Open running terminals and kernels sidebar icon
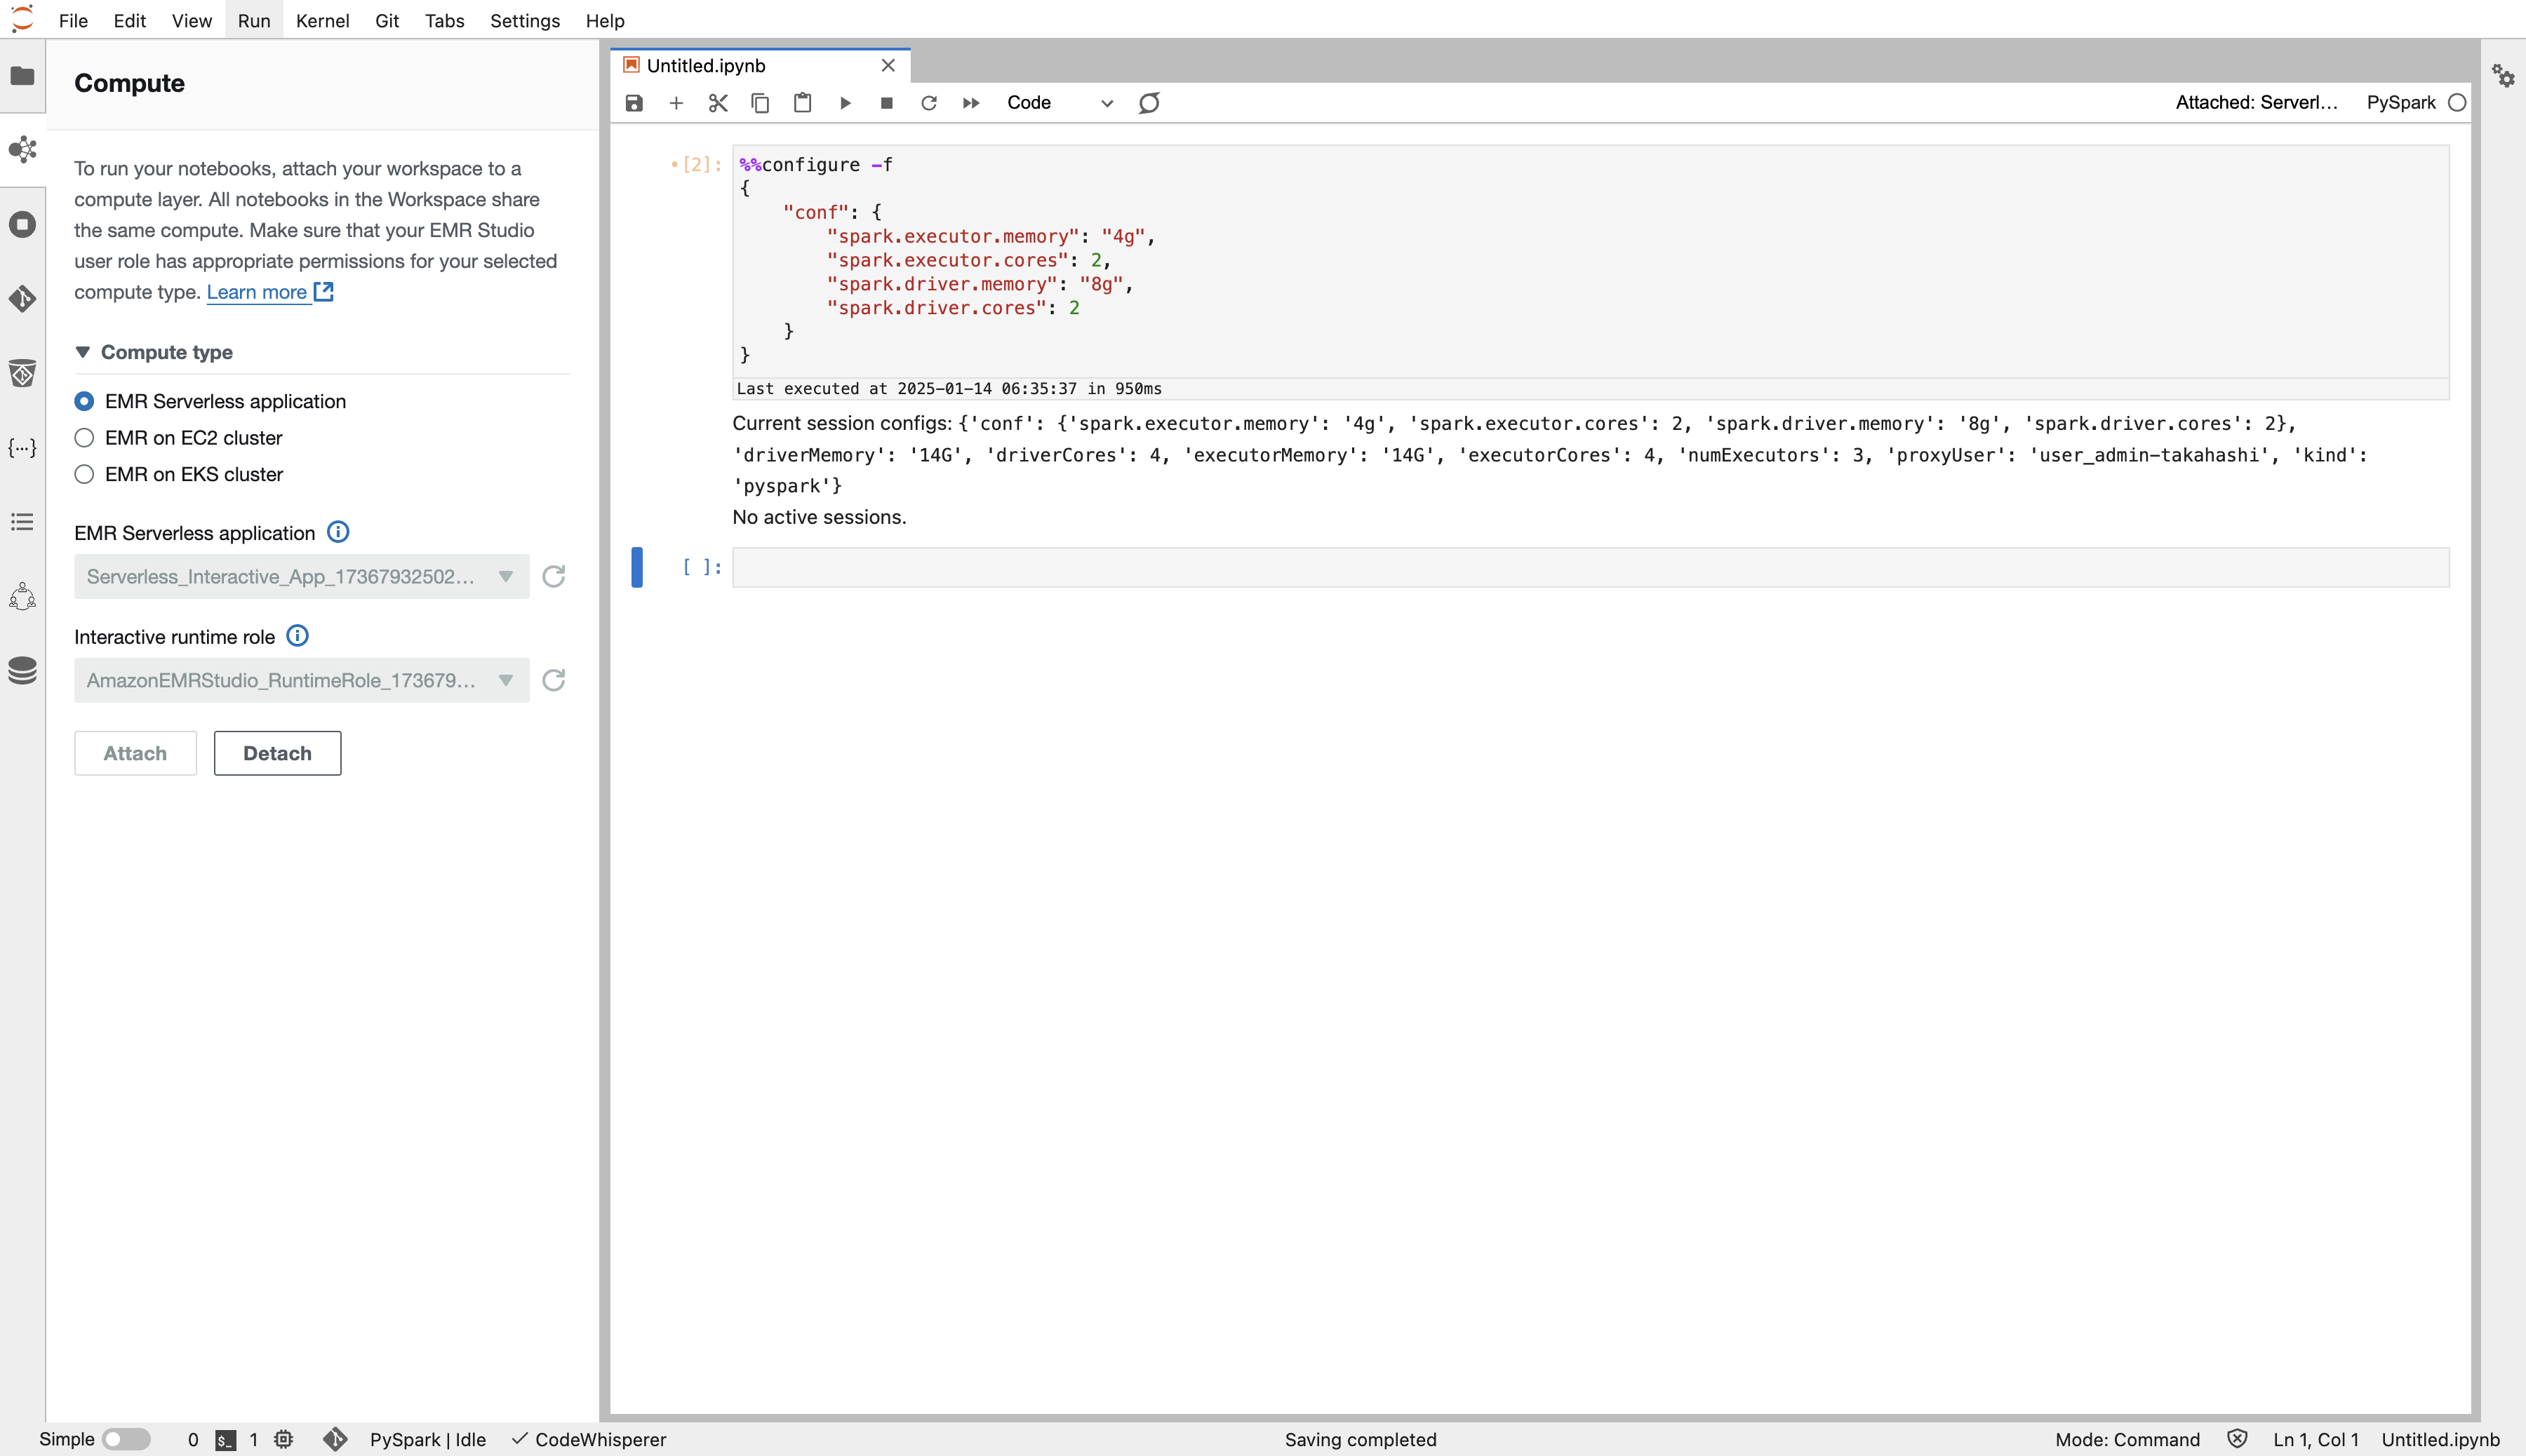 22,224
